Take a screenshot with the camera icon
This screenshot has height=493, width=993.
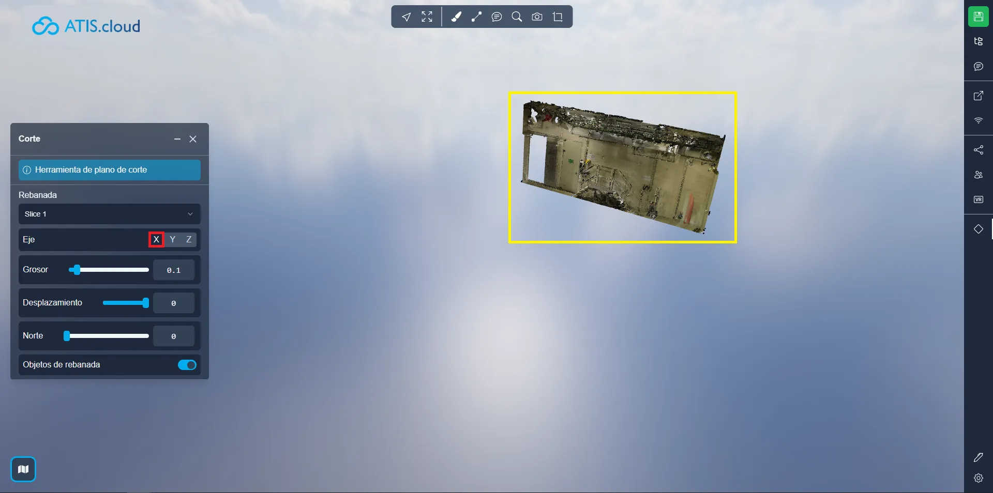pyautogui.click(x=537, y=17)
